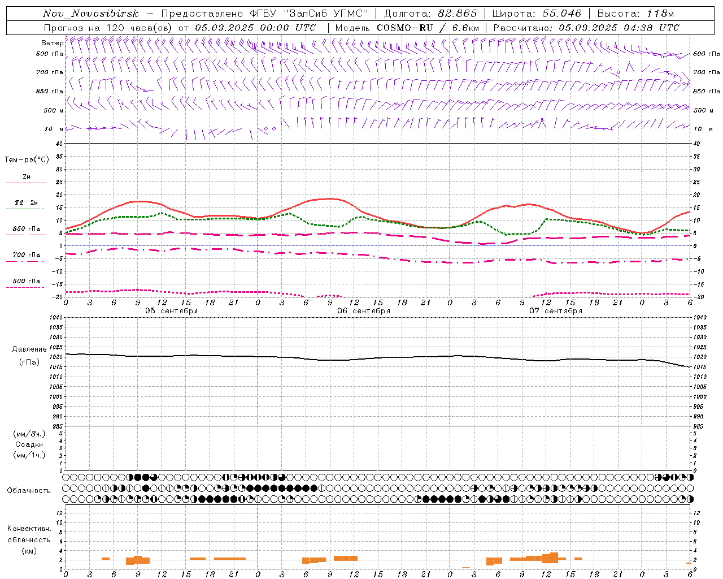
Task: Click the station title Nov_Novosibirsk
Action: click(x=91, y=14)
